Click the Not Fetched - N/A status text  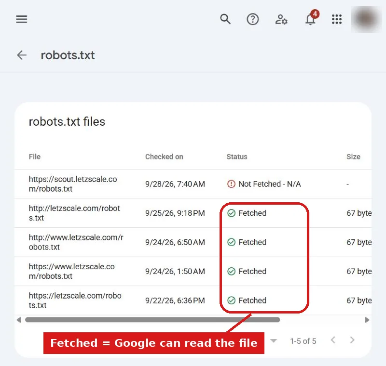click(x=270, y=184)
